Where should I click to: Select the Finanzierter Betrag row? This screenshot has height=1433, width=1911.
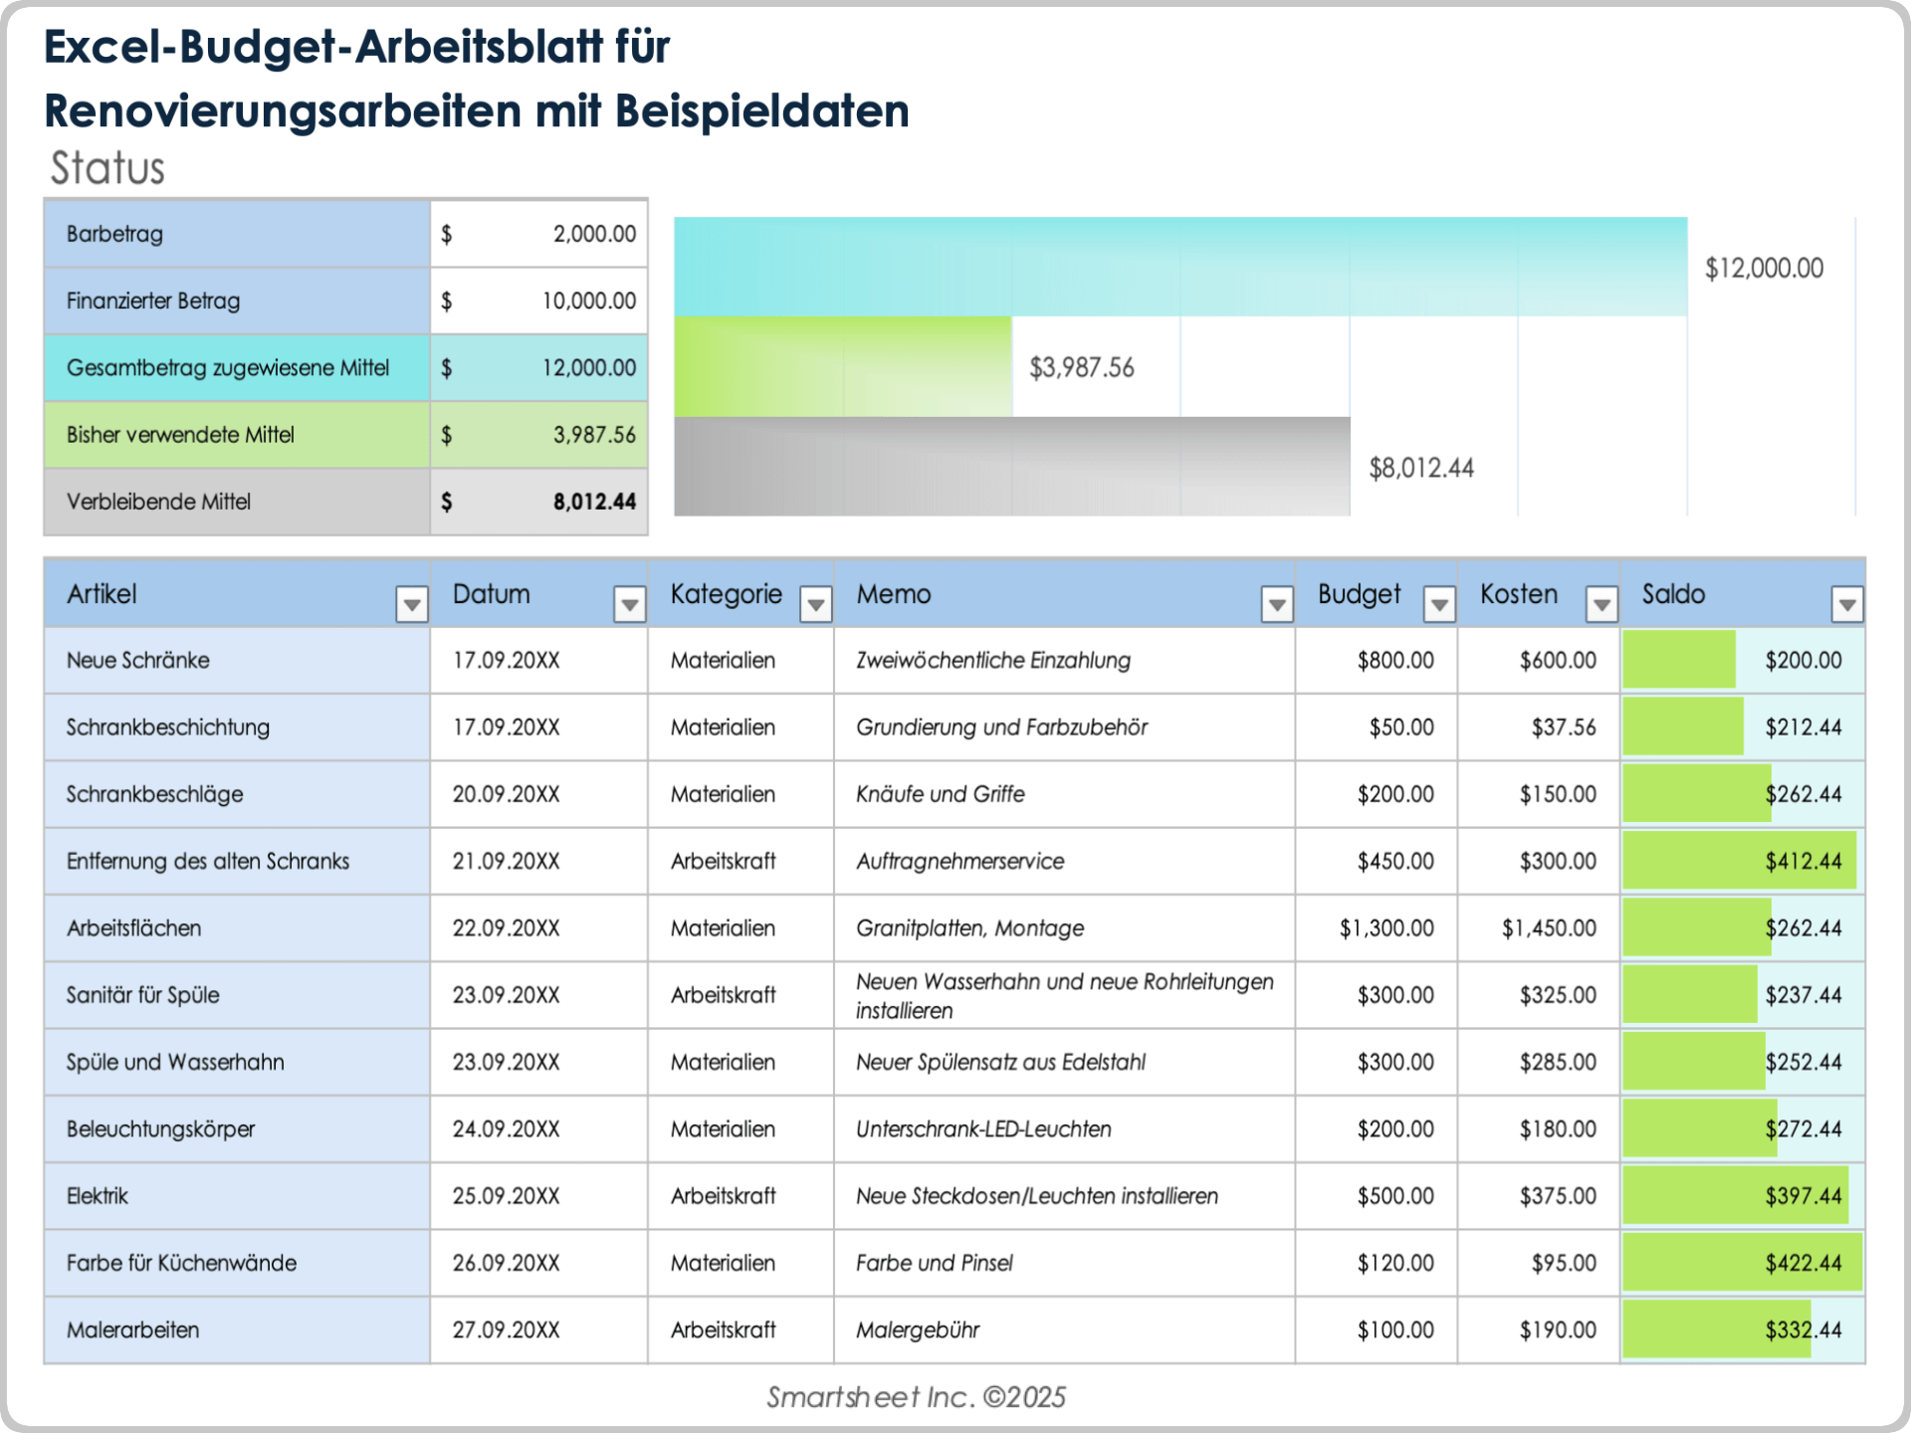(236, 301)
